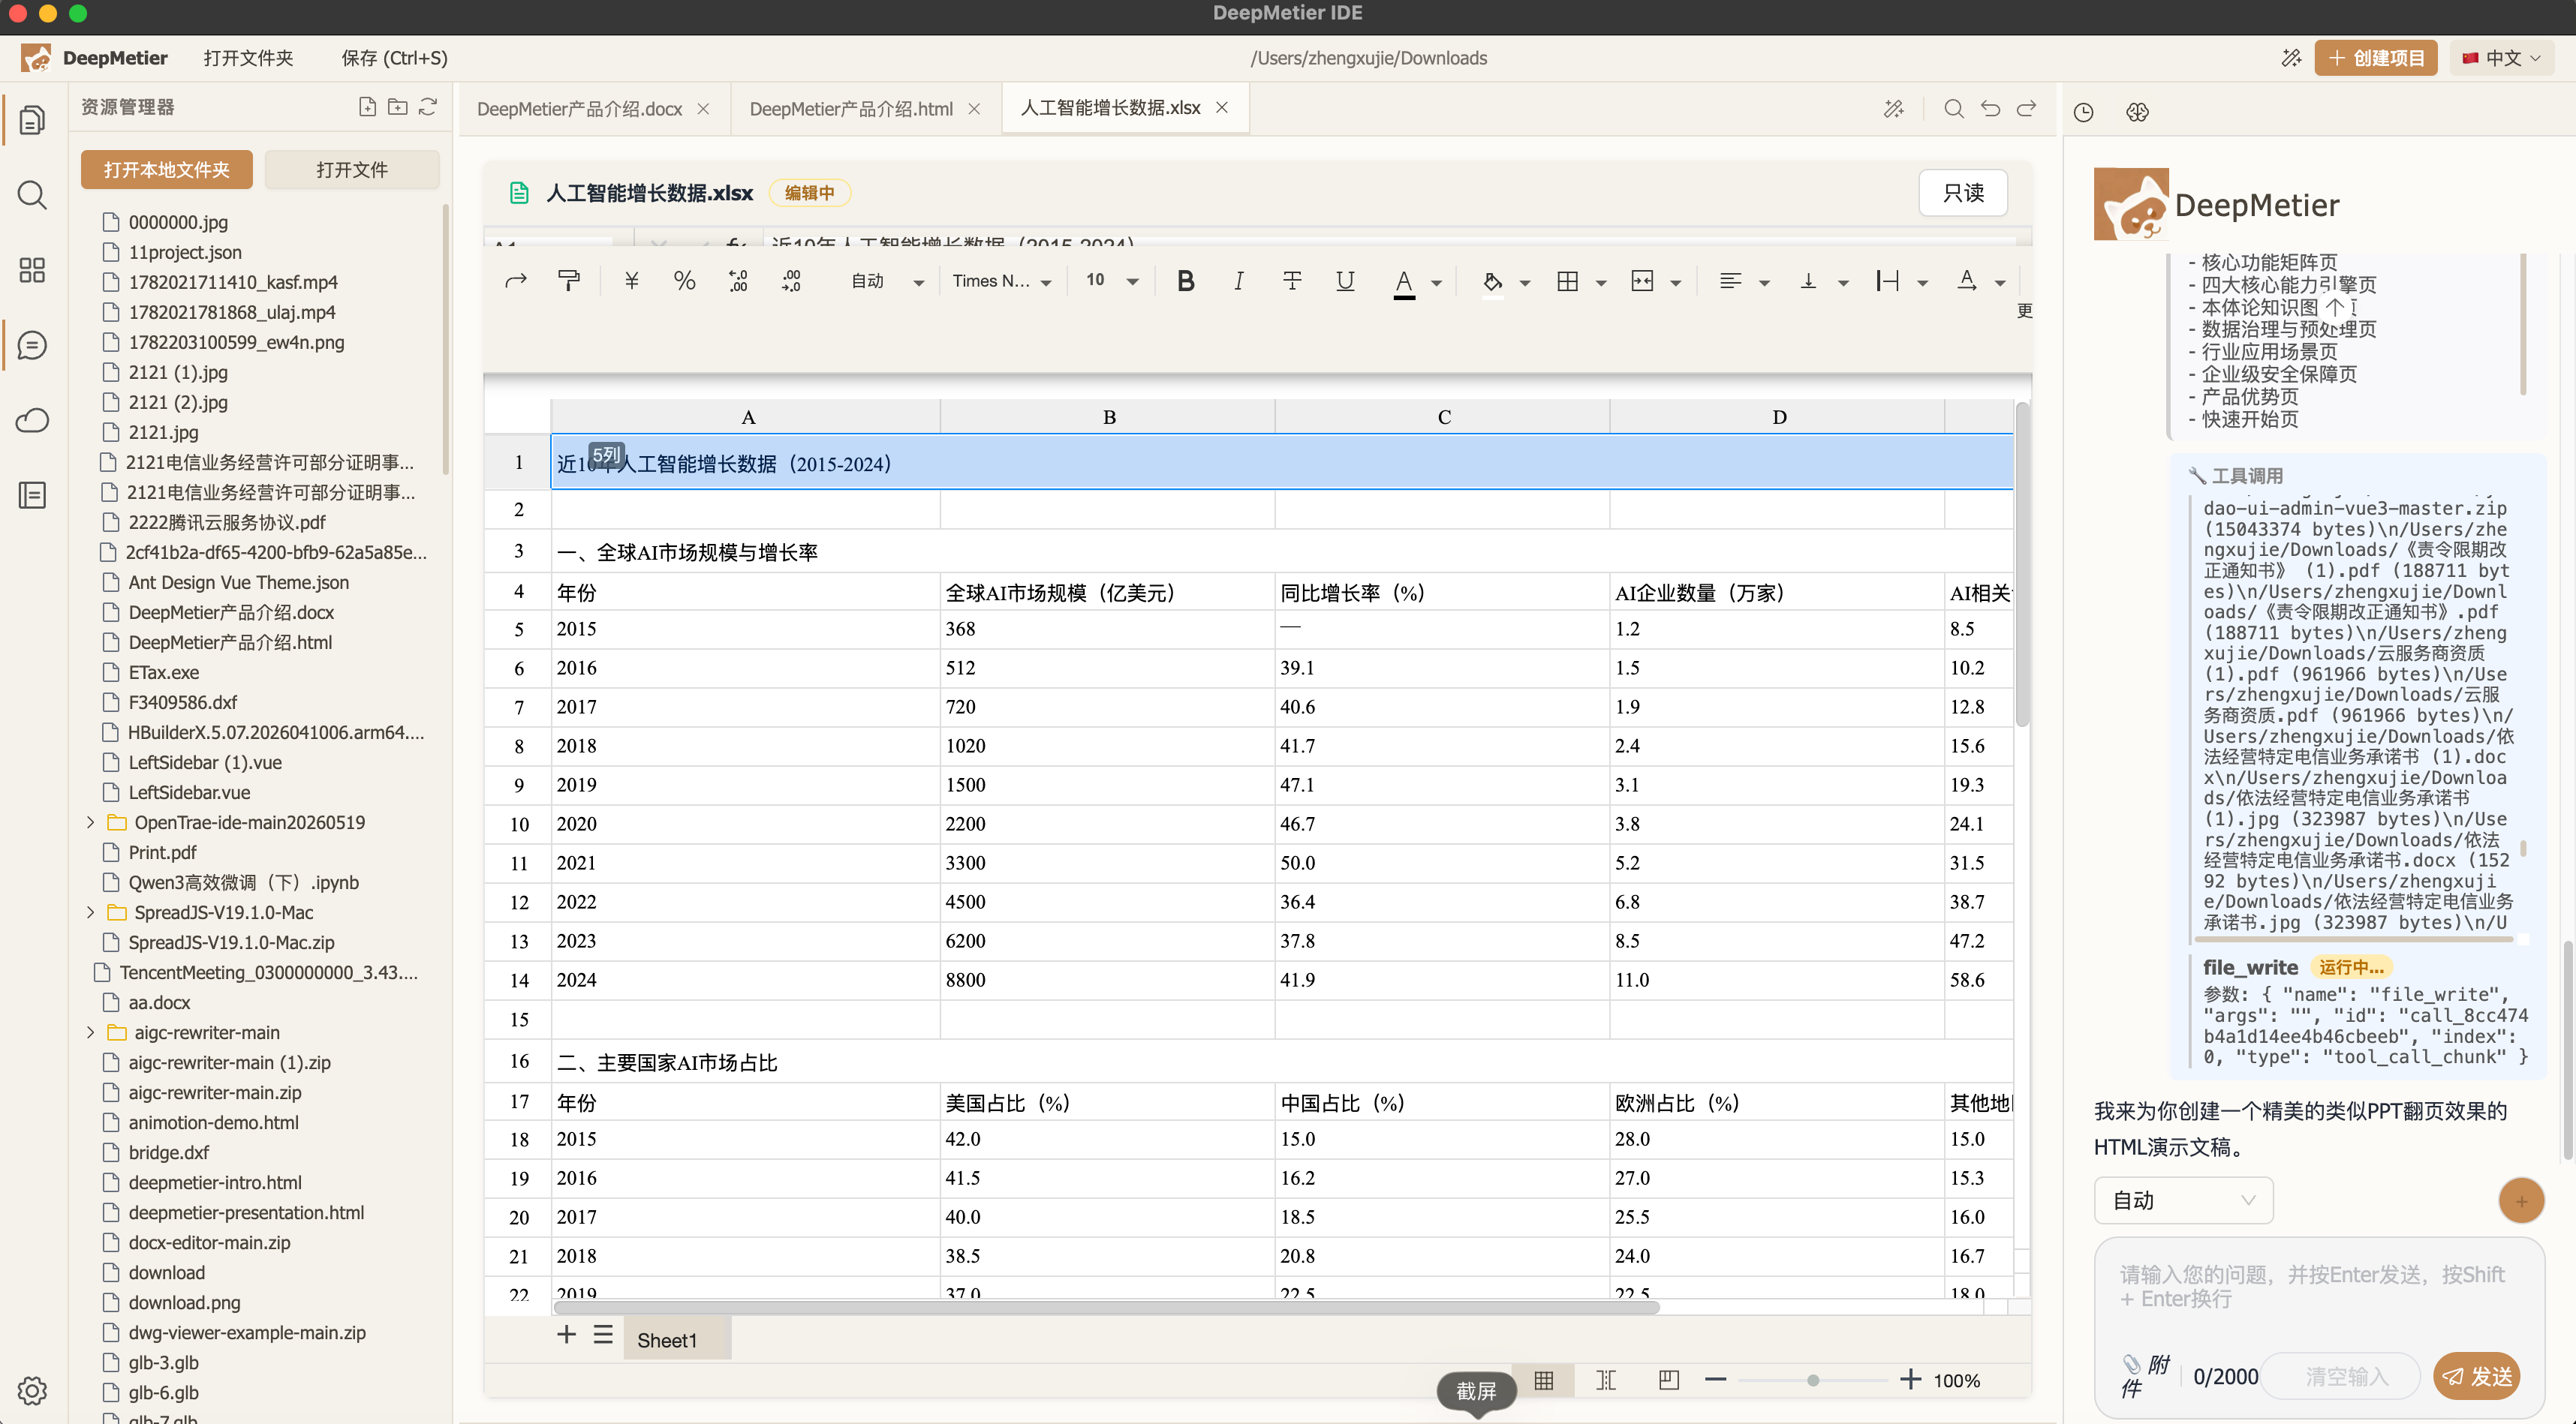Select the Sheet1 tab
Screen dimensions: 2576x1424
coord(667,1339)
